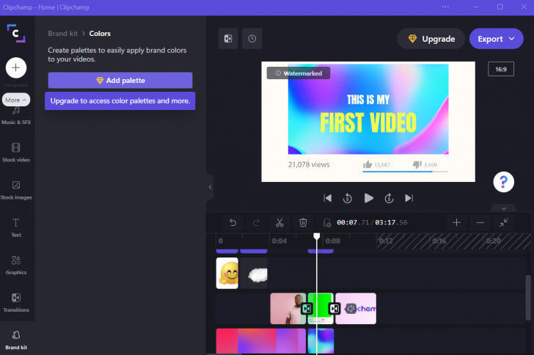The width and height of the screenshot is (534, 355).
Task: Collapse the left side panel arrow
Action: [210, 187]
